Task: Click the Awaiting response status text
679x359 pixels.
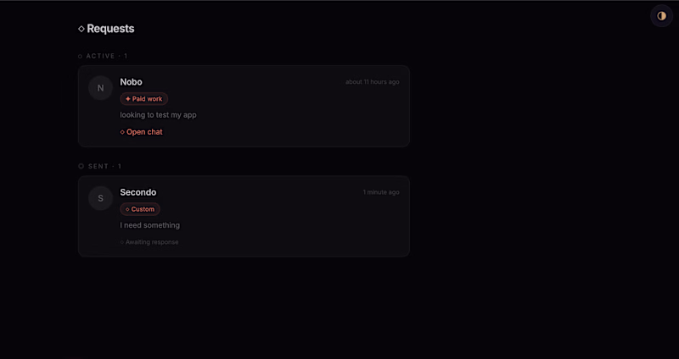Action: pos(152,242)
